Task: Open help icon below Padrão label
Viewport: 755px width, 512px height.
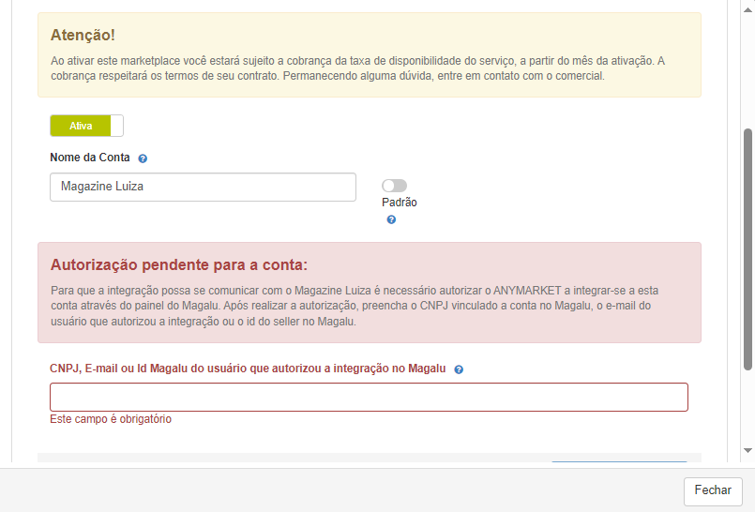Action: (391, 220)
